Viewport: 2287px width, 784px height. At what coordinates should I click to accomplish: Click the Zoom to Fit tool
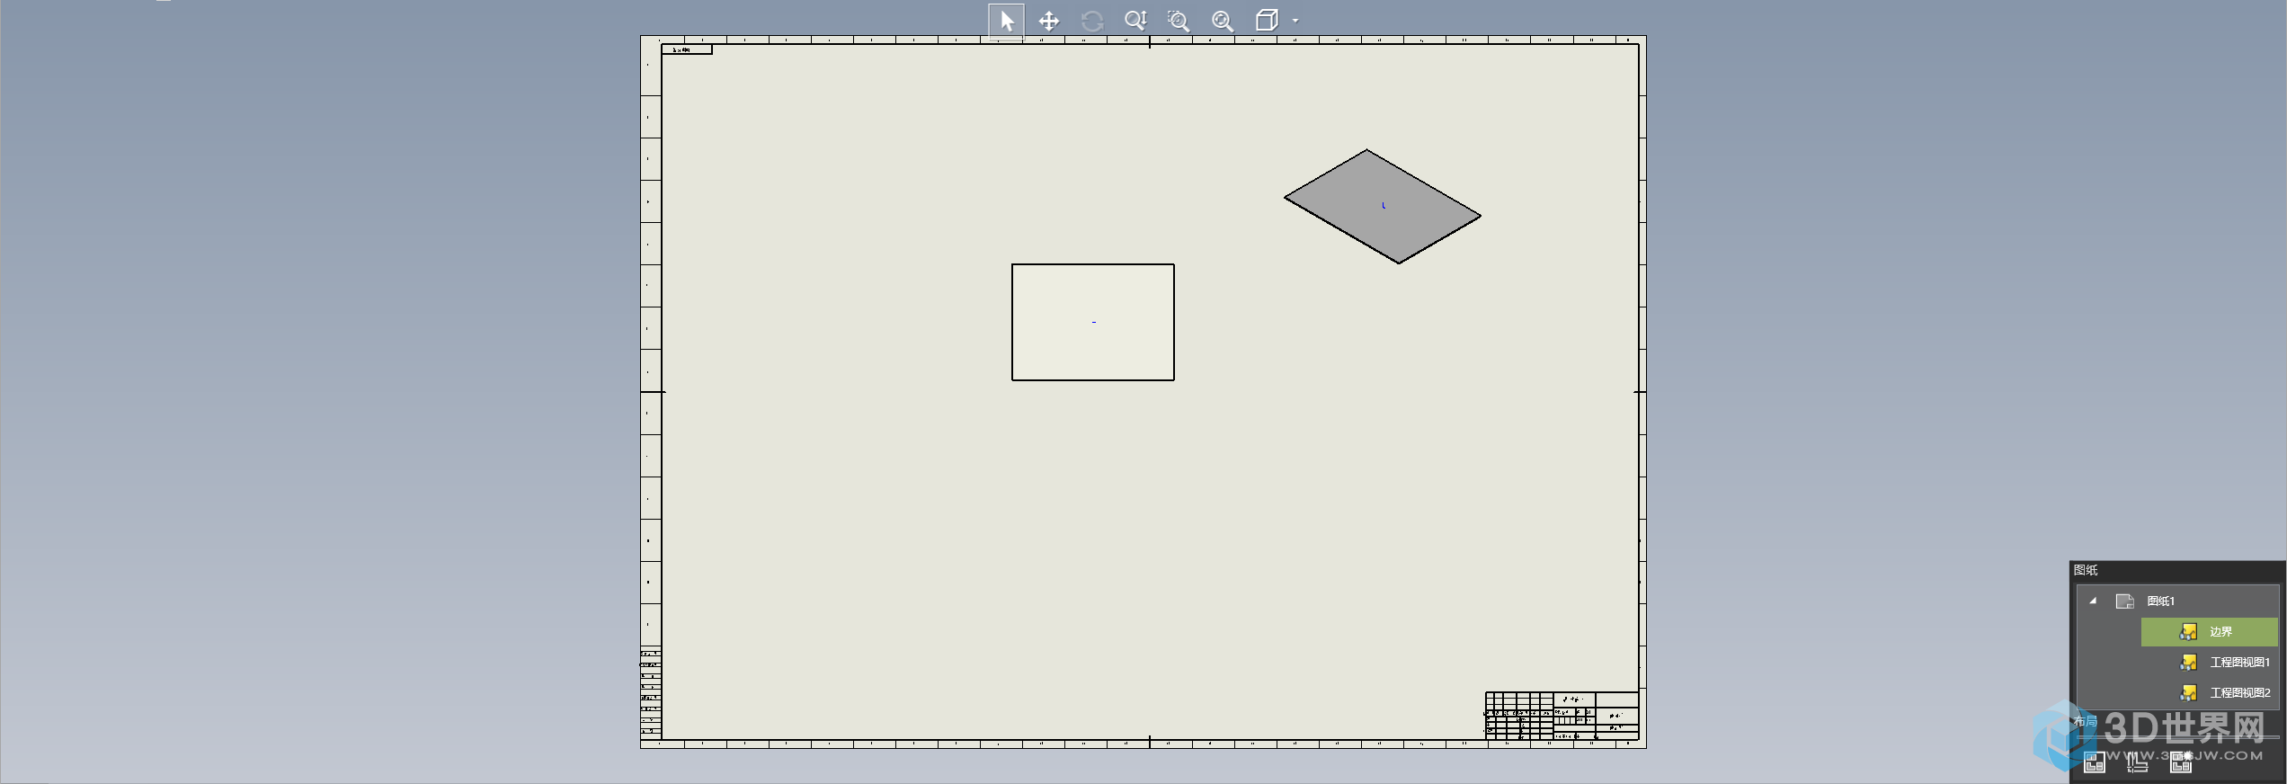(x=1223, y=21)
